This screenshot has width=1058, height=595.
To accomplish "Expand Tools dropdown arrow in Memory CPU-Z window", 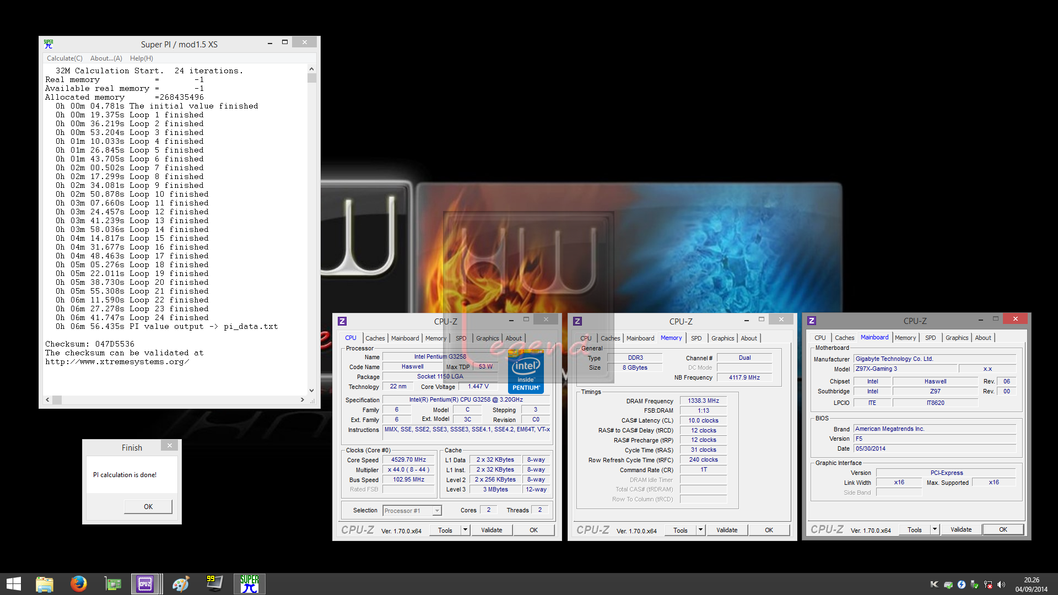I will click(x=700, y=530).
